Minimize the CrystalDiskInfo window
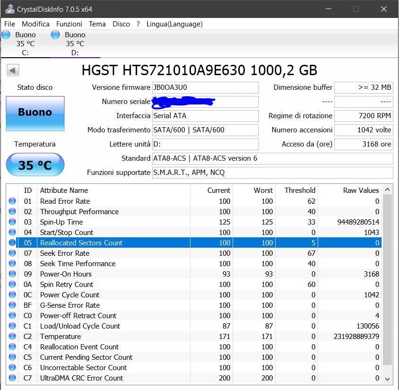399x390 pixels. pos(329,9)
